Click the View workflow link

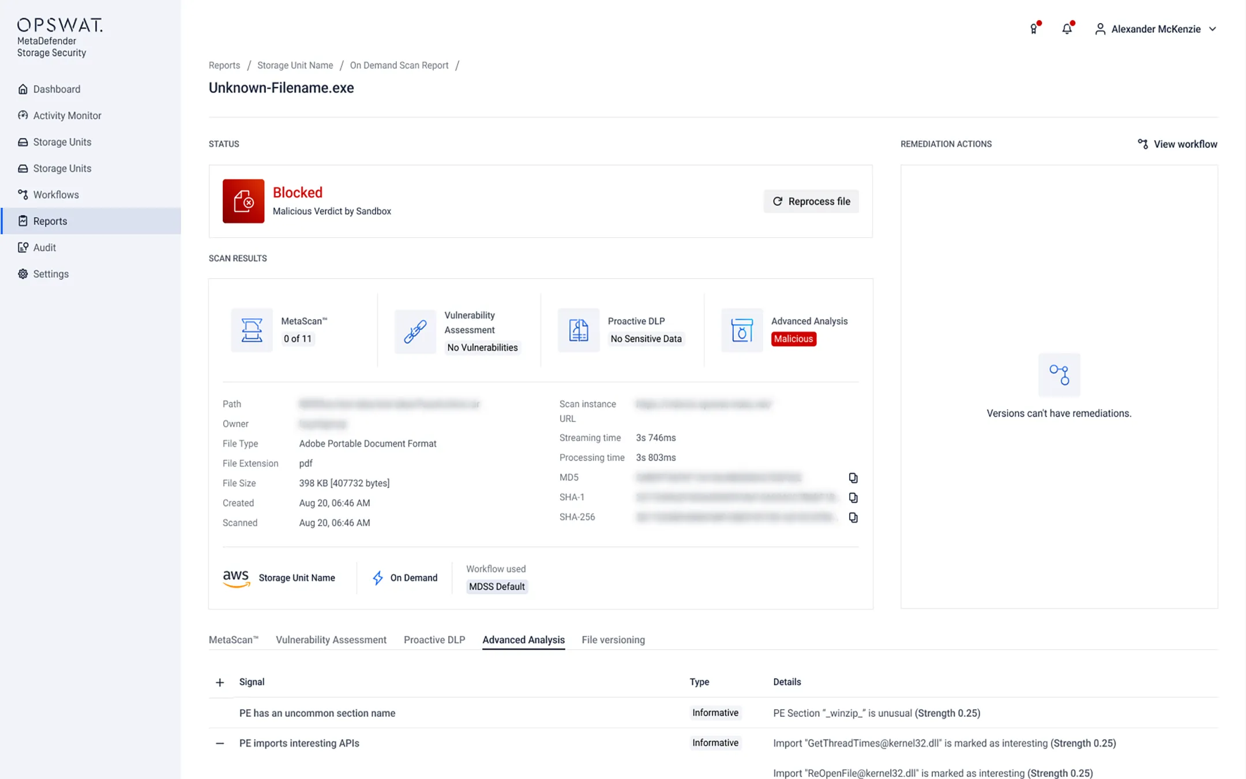click(x=1177, y=144)
